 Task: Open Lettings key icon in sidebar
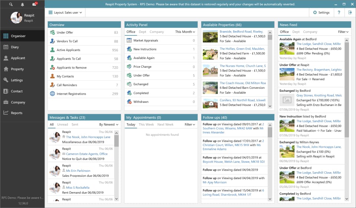pos(6,80)
